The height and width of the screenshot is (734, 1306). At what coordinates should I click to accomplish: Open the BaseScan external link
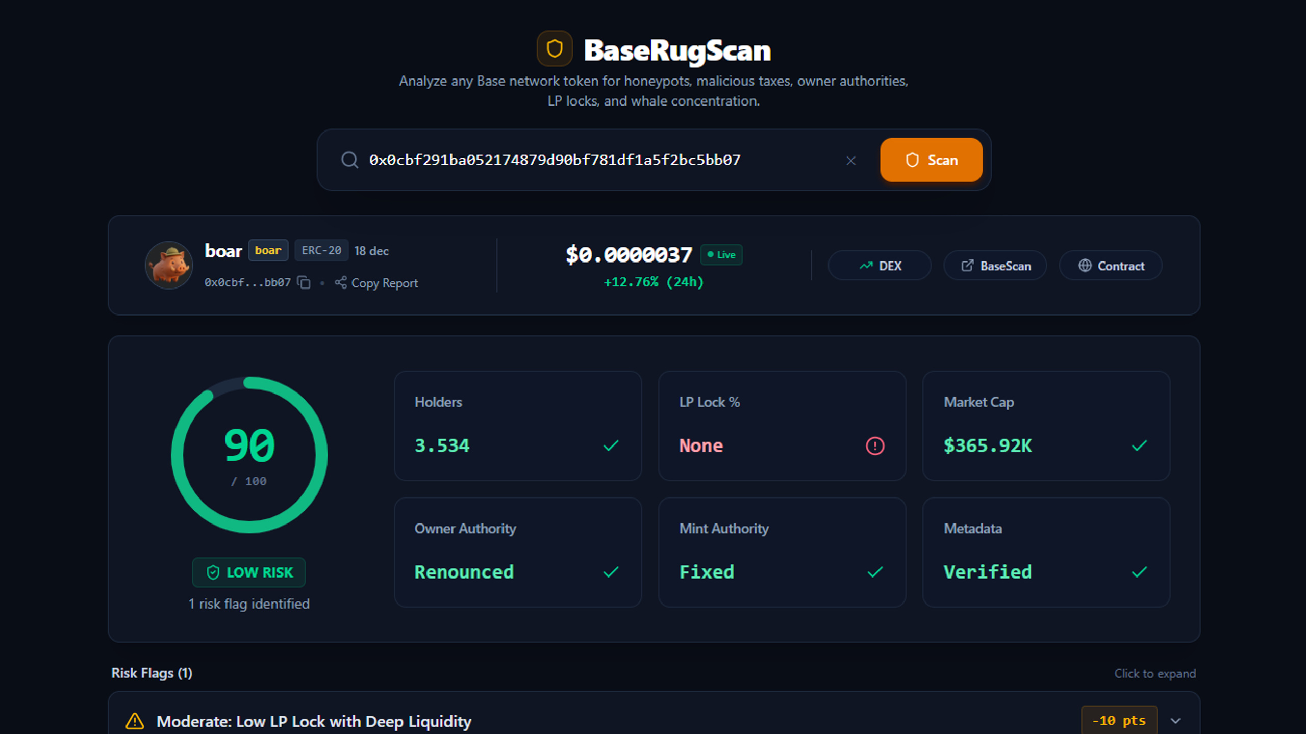pos(995,266)
